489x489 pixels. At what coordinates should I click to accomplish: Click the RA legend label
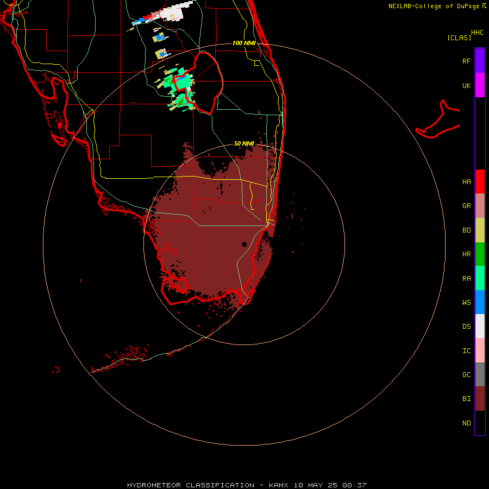[x=466, y=279]
